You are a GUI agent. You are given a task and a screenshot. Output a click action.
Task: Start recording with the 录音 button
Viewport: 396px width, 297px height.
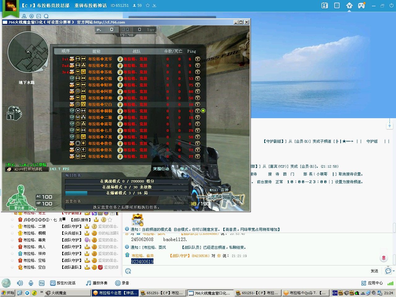122,283
